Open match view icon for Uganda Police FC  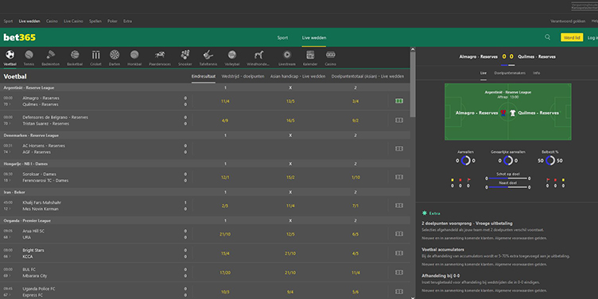(x=399, y=291)
